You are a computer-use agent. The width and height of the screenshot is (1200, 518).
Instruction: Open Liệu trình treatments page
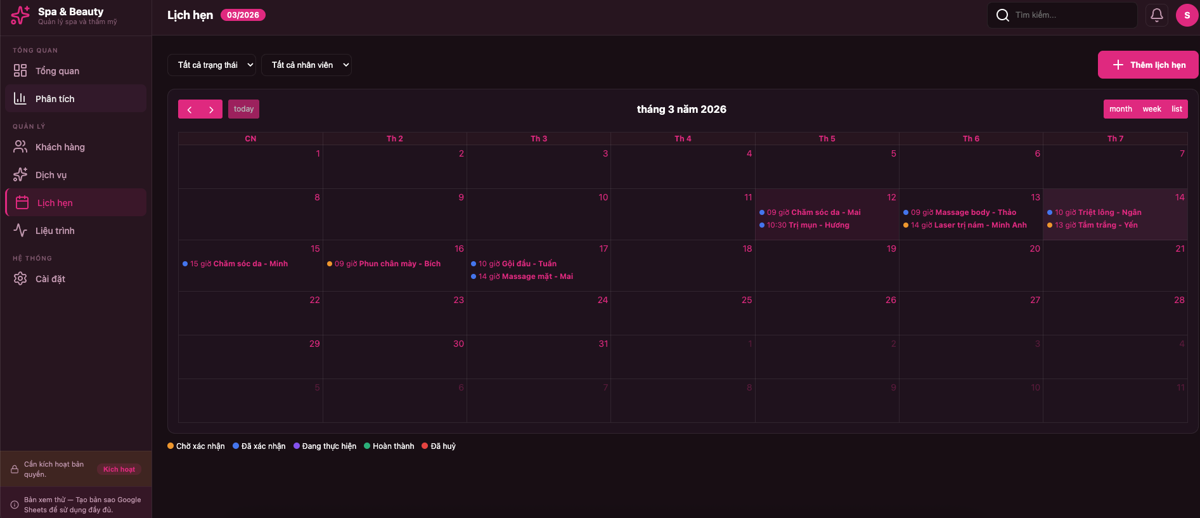(55, 231)
